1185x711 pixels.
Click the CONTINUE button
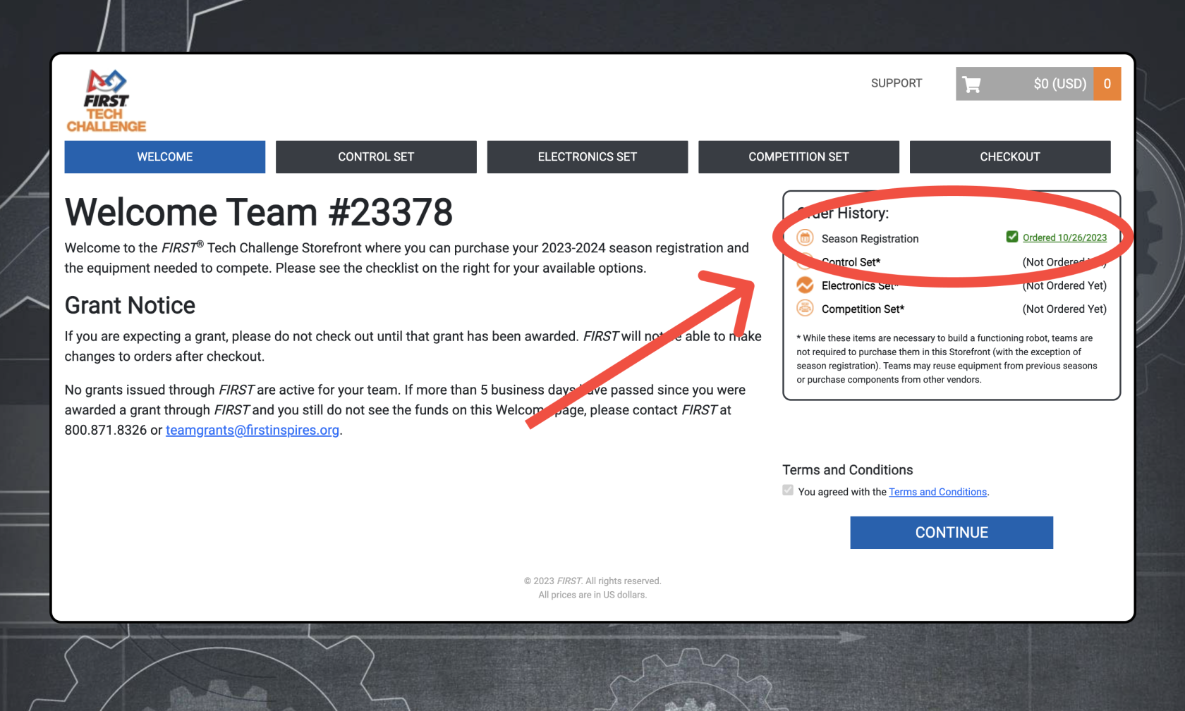pos(952,533)
